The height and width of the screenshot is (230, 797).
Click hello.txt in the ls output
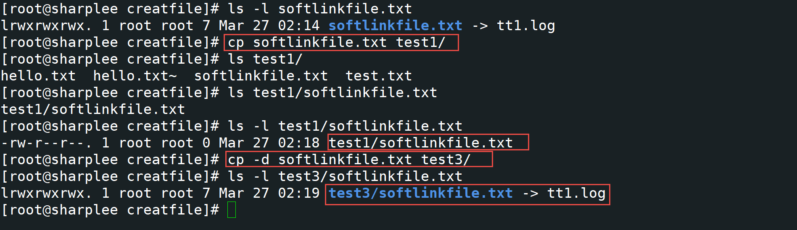(38, 76)
